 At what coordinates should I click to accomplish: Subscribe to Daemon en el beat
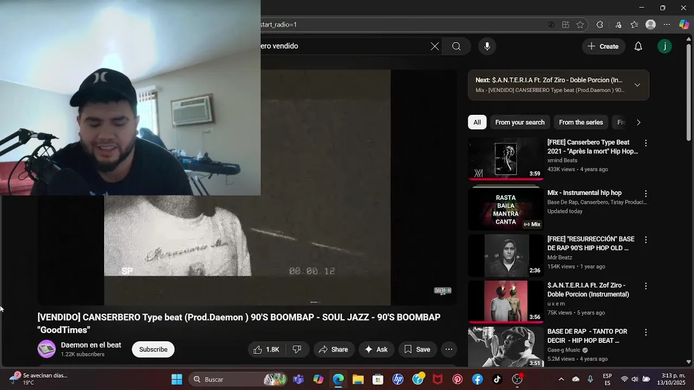coord(153,349)
